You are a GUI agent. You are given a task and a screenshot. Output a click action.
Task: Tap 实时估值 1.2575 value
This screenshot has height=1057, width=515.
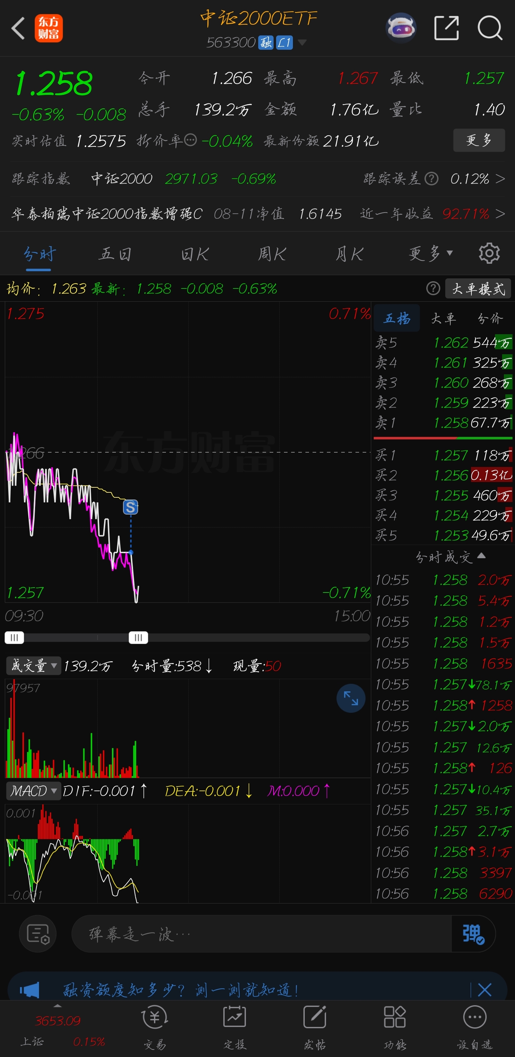pyautogui.click(x=101, y=141)
